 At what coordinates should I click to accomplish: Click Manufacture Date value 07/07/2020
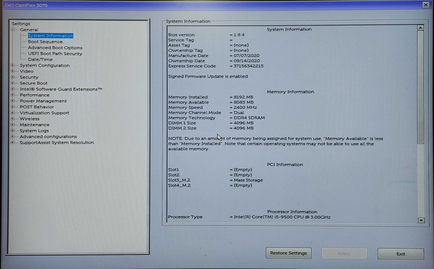coord(246,56)
